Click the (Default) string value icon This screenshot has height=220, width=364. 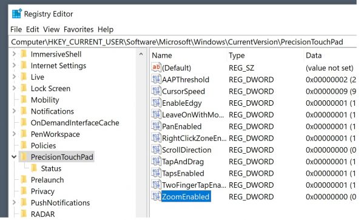click(x=156, y=67)
